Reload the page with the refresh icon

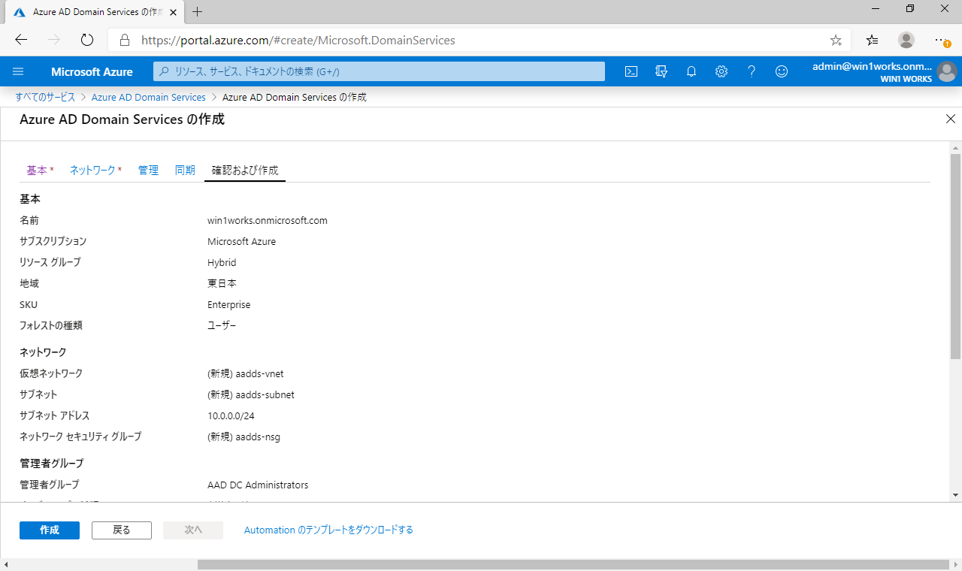coord(87,40)
